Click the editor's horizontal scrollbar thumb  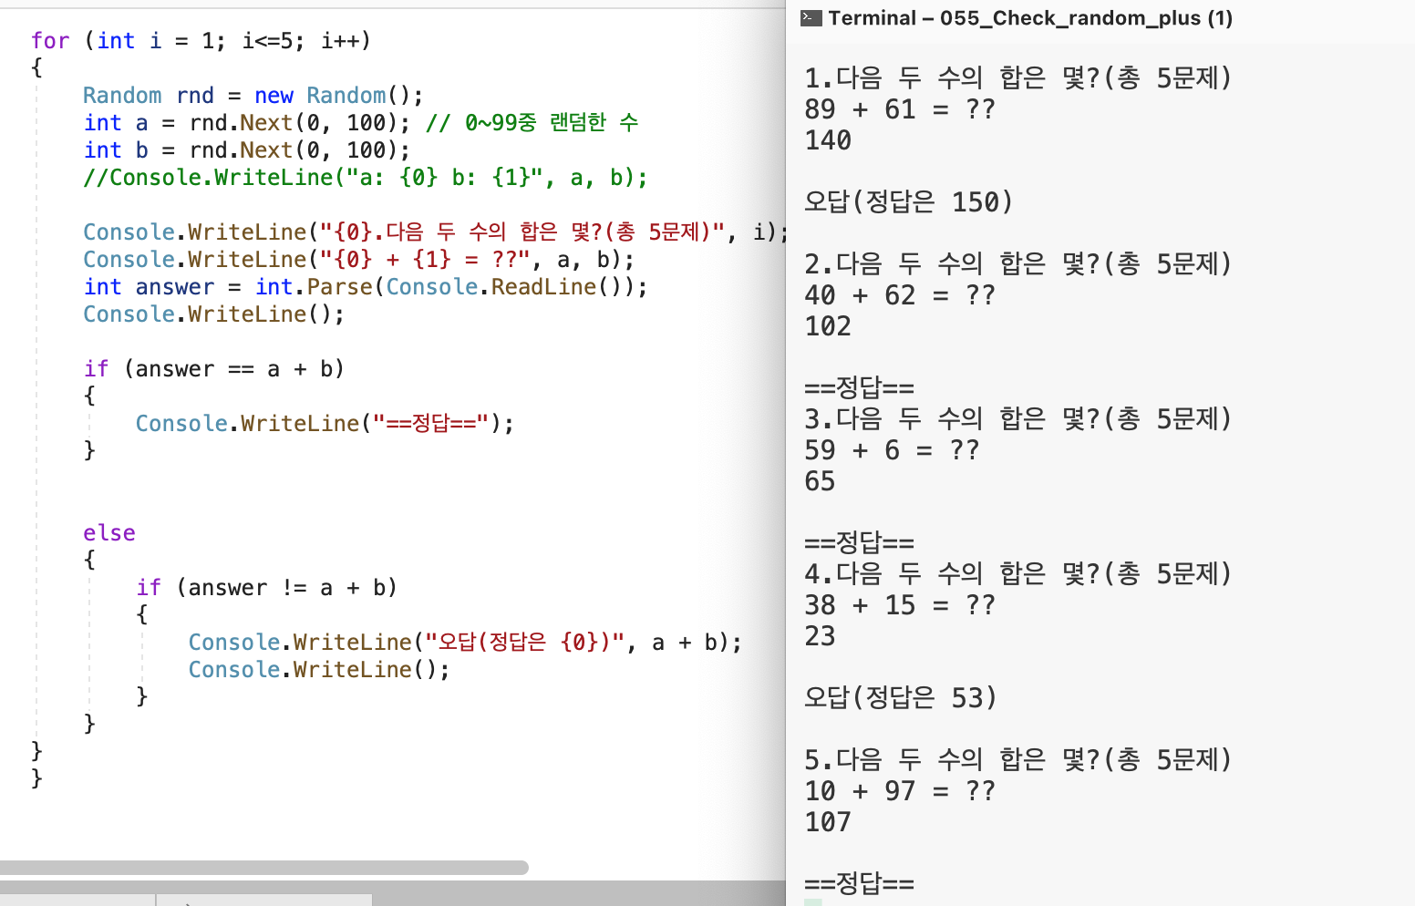[264, 868]
